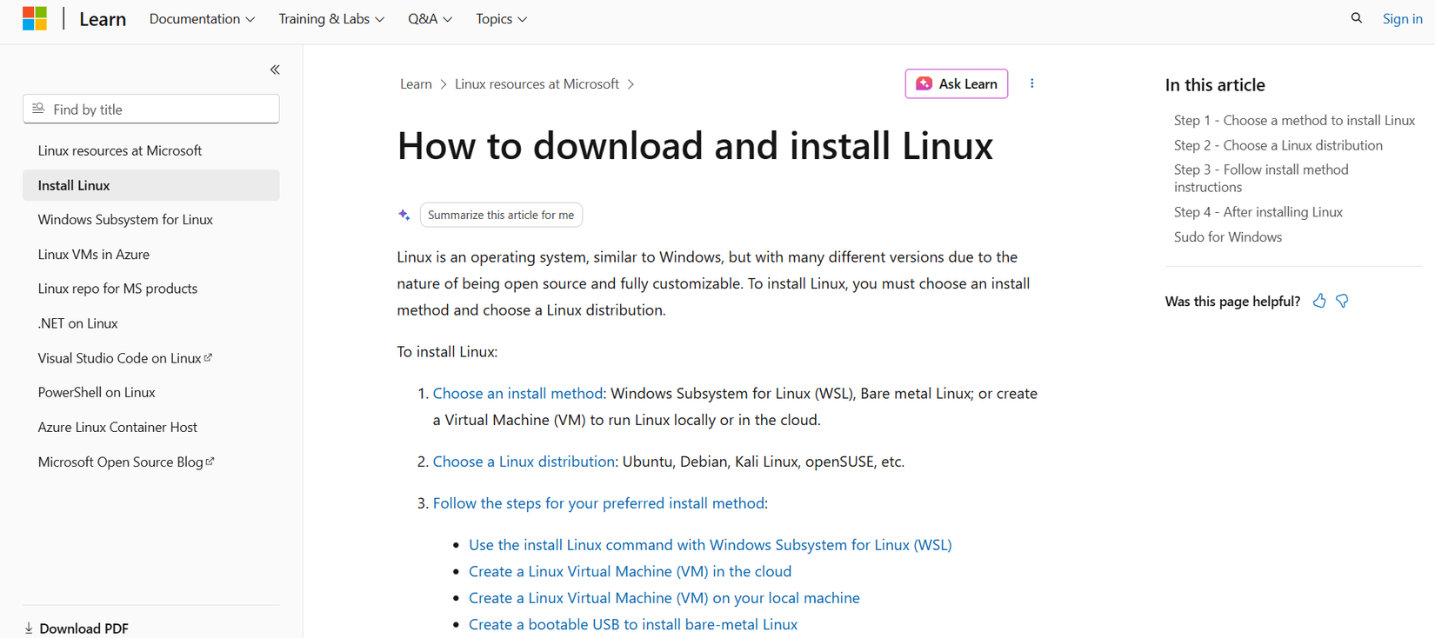Open the Q&A dropdown menu
The width and height of the screenshot is (1435, 638).
[430, 18]
